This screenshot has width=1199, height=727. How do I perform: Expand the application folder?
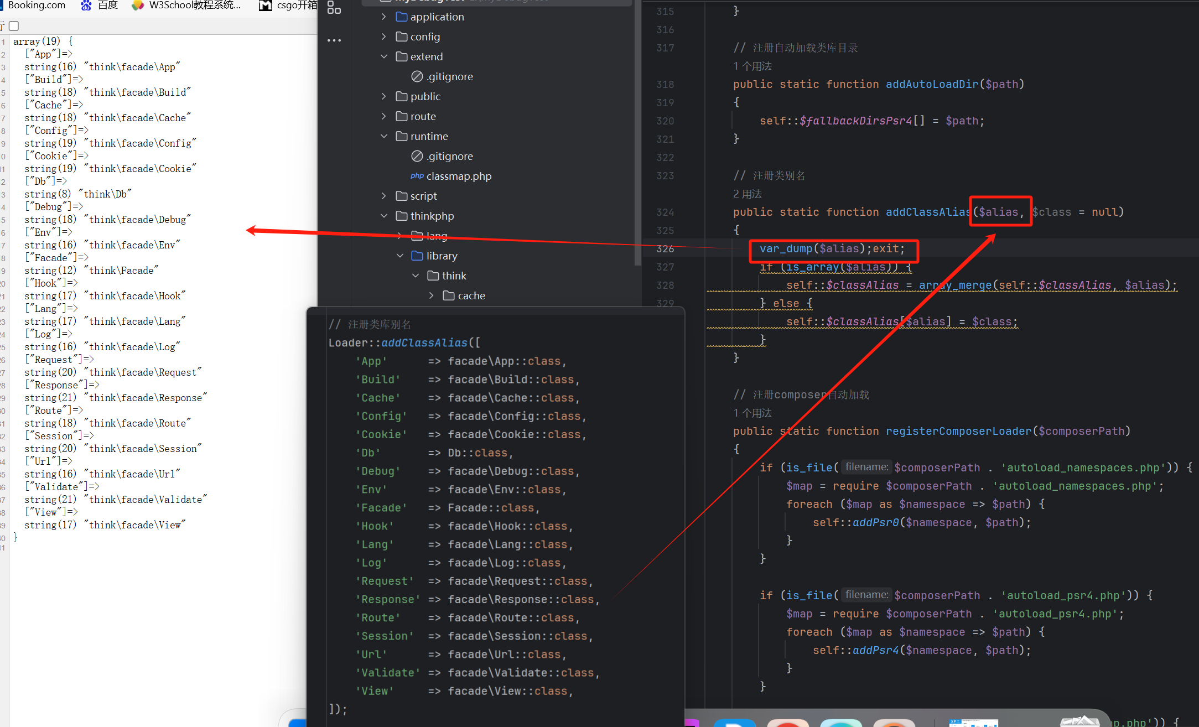[384, 17]
